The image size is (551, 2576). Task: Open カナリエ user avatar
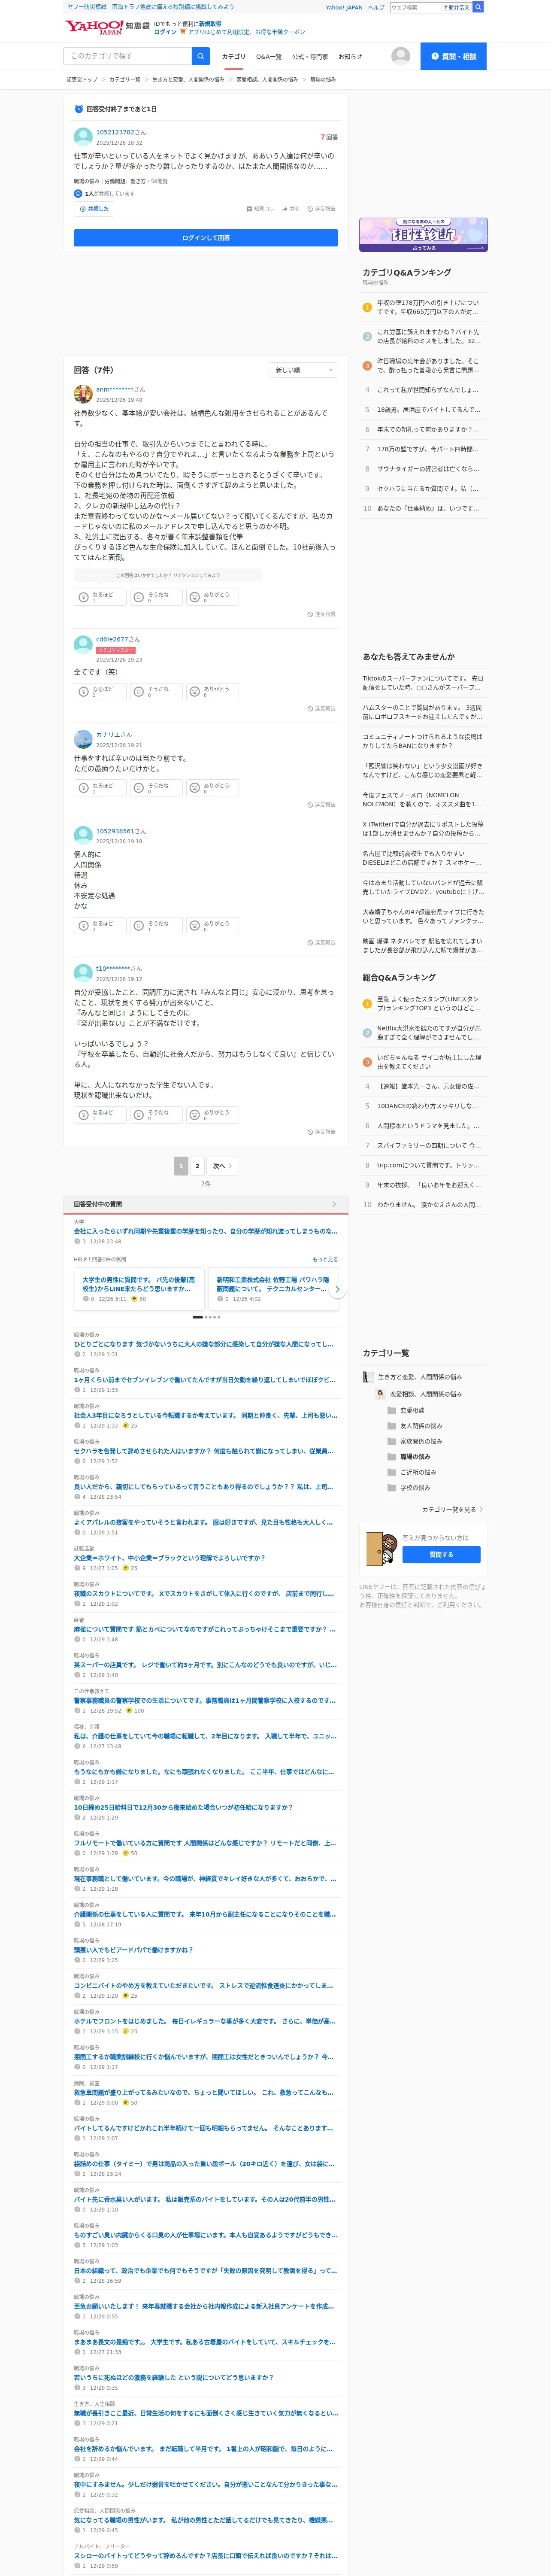[83, 740]
